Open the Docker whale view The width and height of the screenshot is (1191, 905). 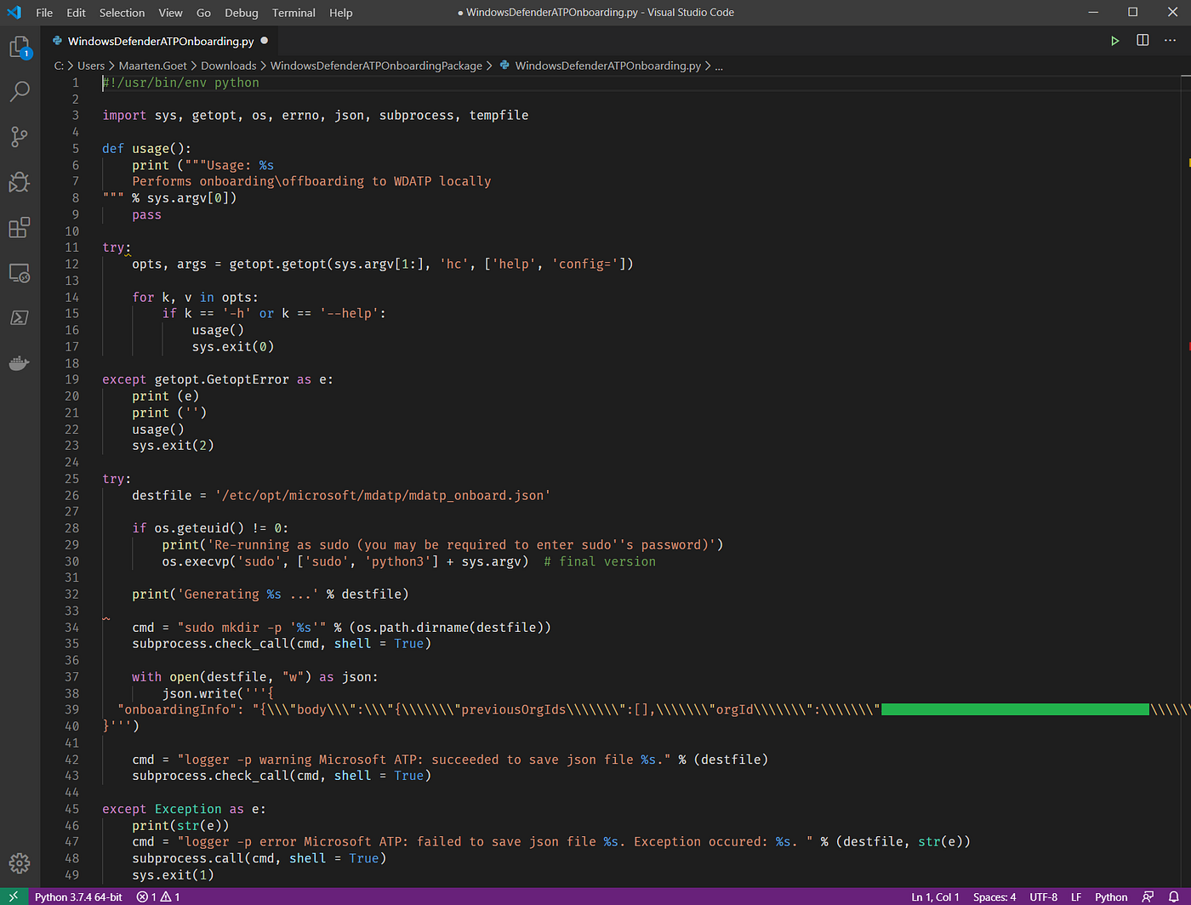click(x=20, y=363)
